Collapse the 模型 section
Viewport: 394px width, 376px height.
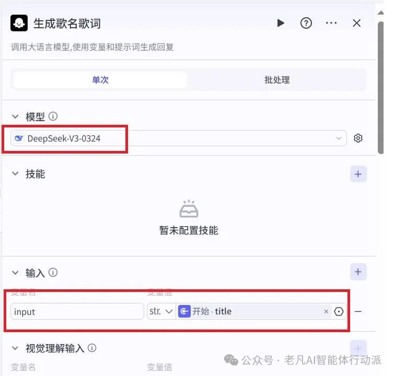point(15,116)
